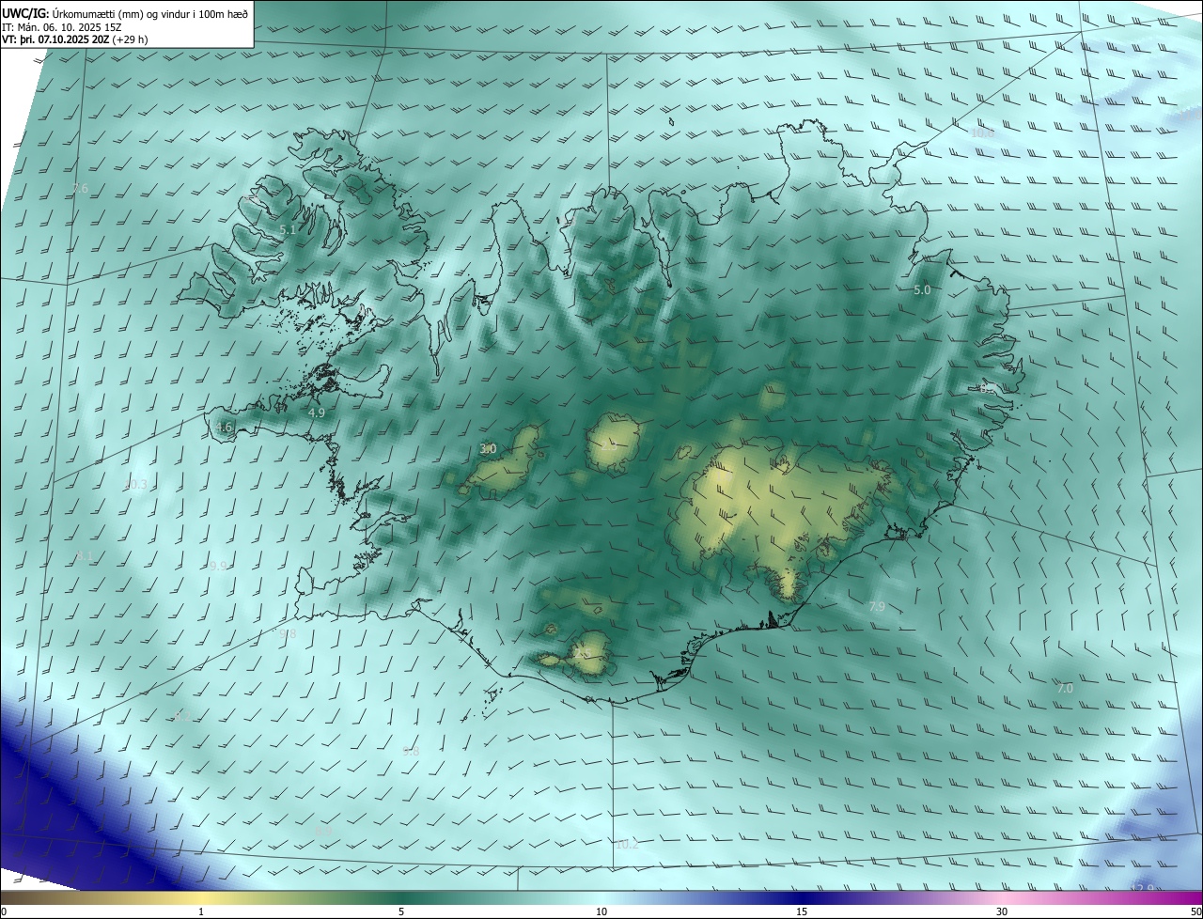Click the 4.6 value label on the map
1203x919 pixels.
tap(224, 427)
